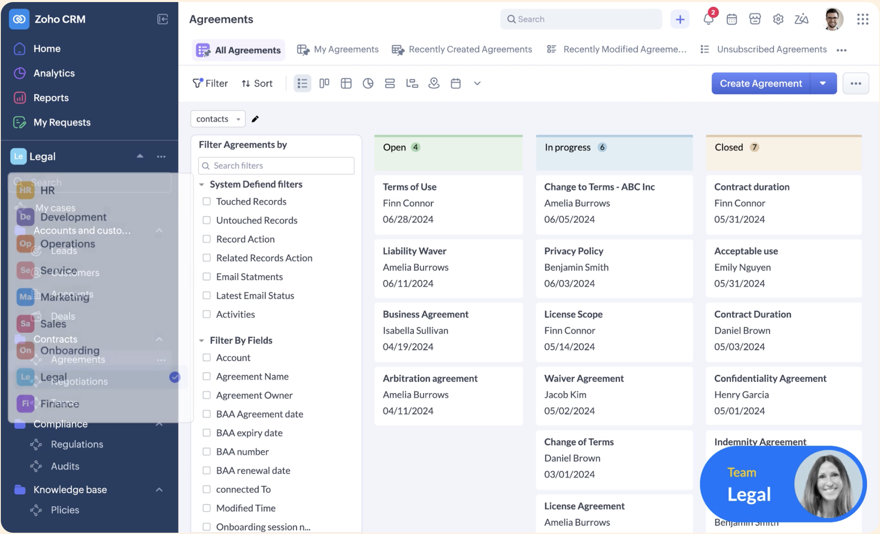
Task: Open the contacts dropdown
Action: coord(218,119)
